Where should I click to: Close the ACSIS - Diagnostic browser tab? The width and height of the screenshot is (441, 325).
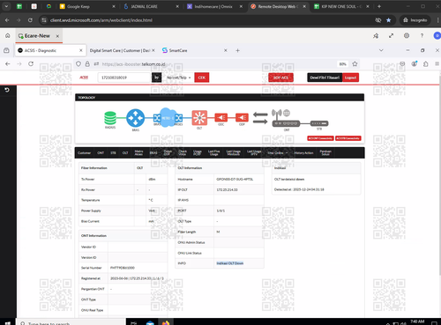[x=81, y=50]
